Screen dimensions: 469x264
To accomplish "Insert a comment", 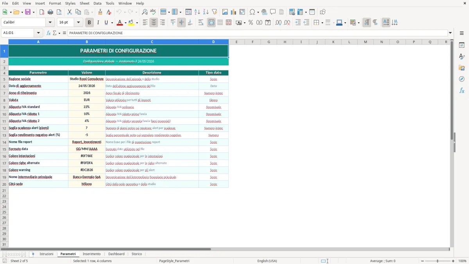I will (273, 12).
